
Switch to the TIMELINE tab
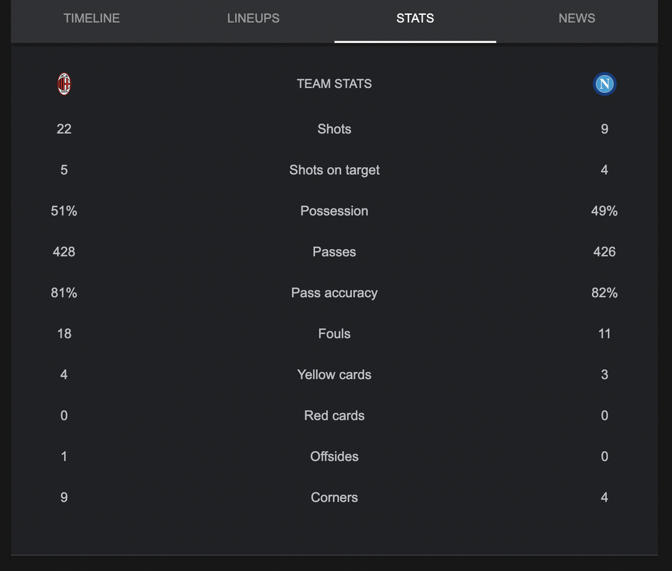pyautogui.click(x=91, y=19)
